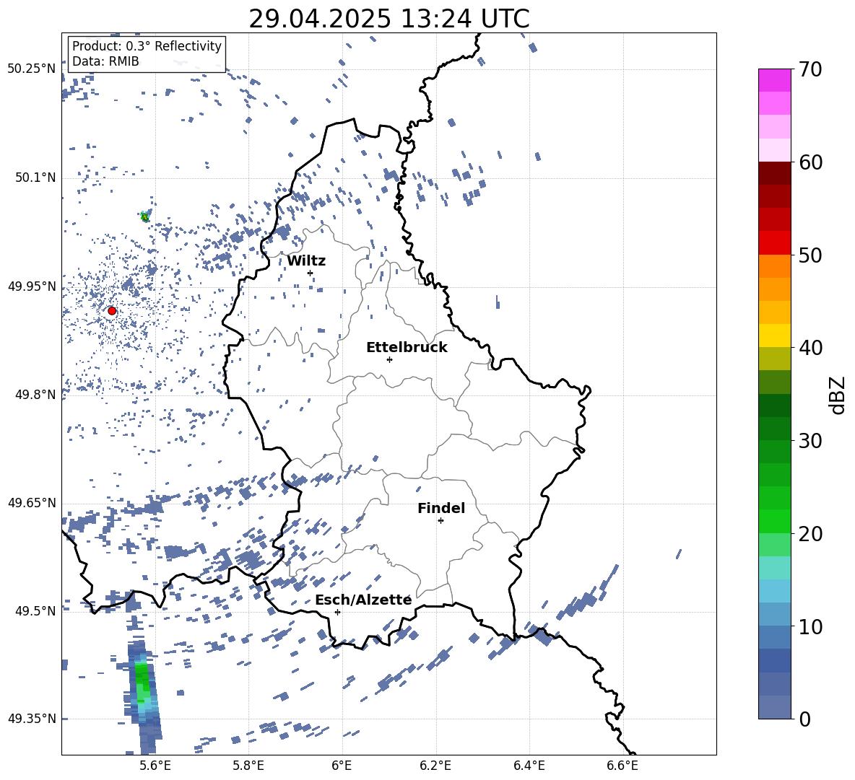Click the yellow colorbar swatch at 40

coord(775,336)
